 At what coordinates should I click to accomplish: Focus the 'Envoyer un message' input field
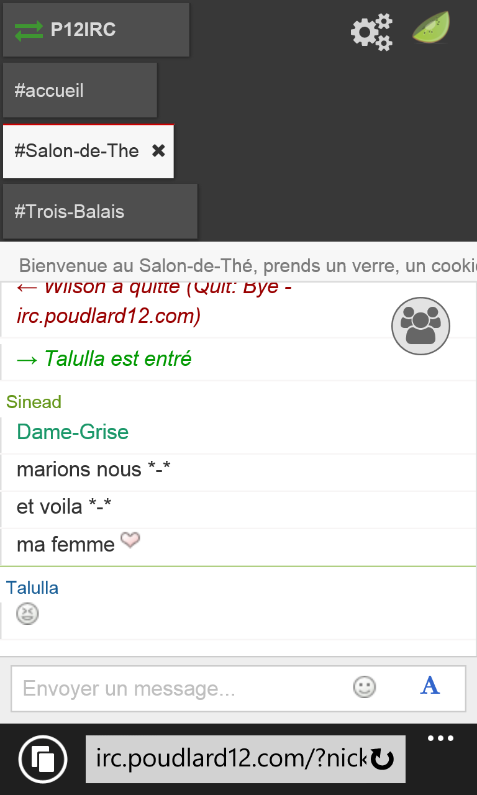[x=180, y=688]
